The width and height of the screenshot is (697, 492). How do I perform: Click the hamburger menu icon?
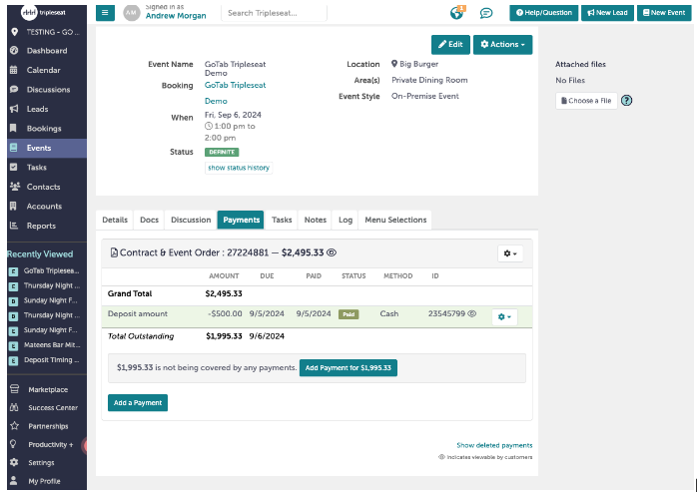click(105, 13)
